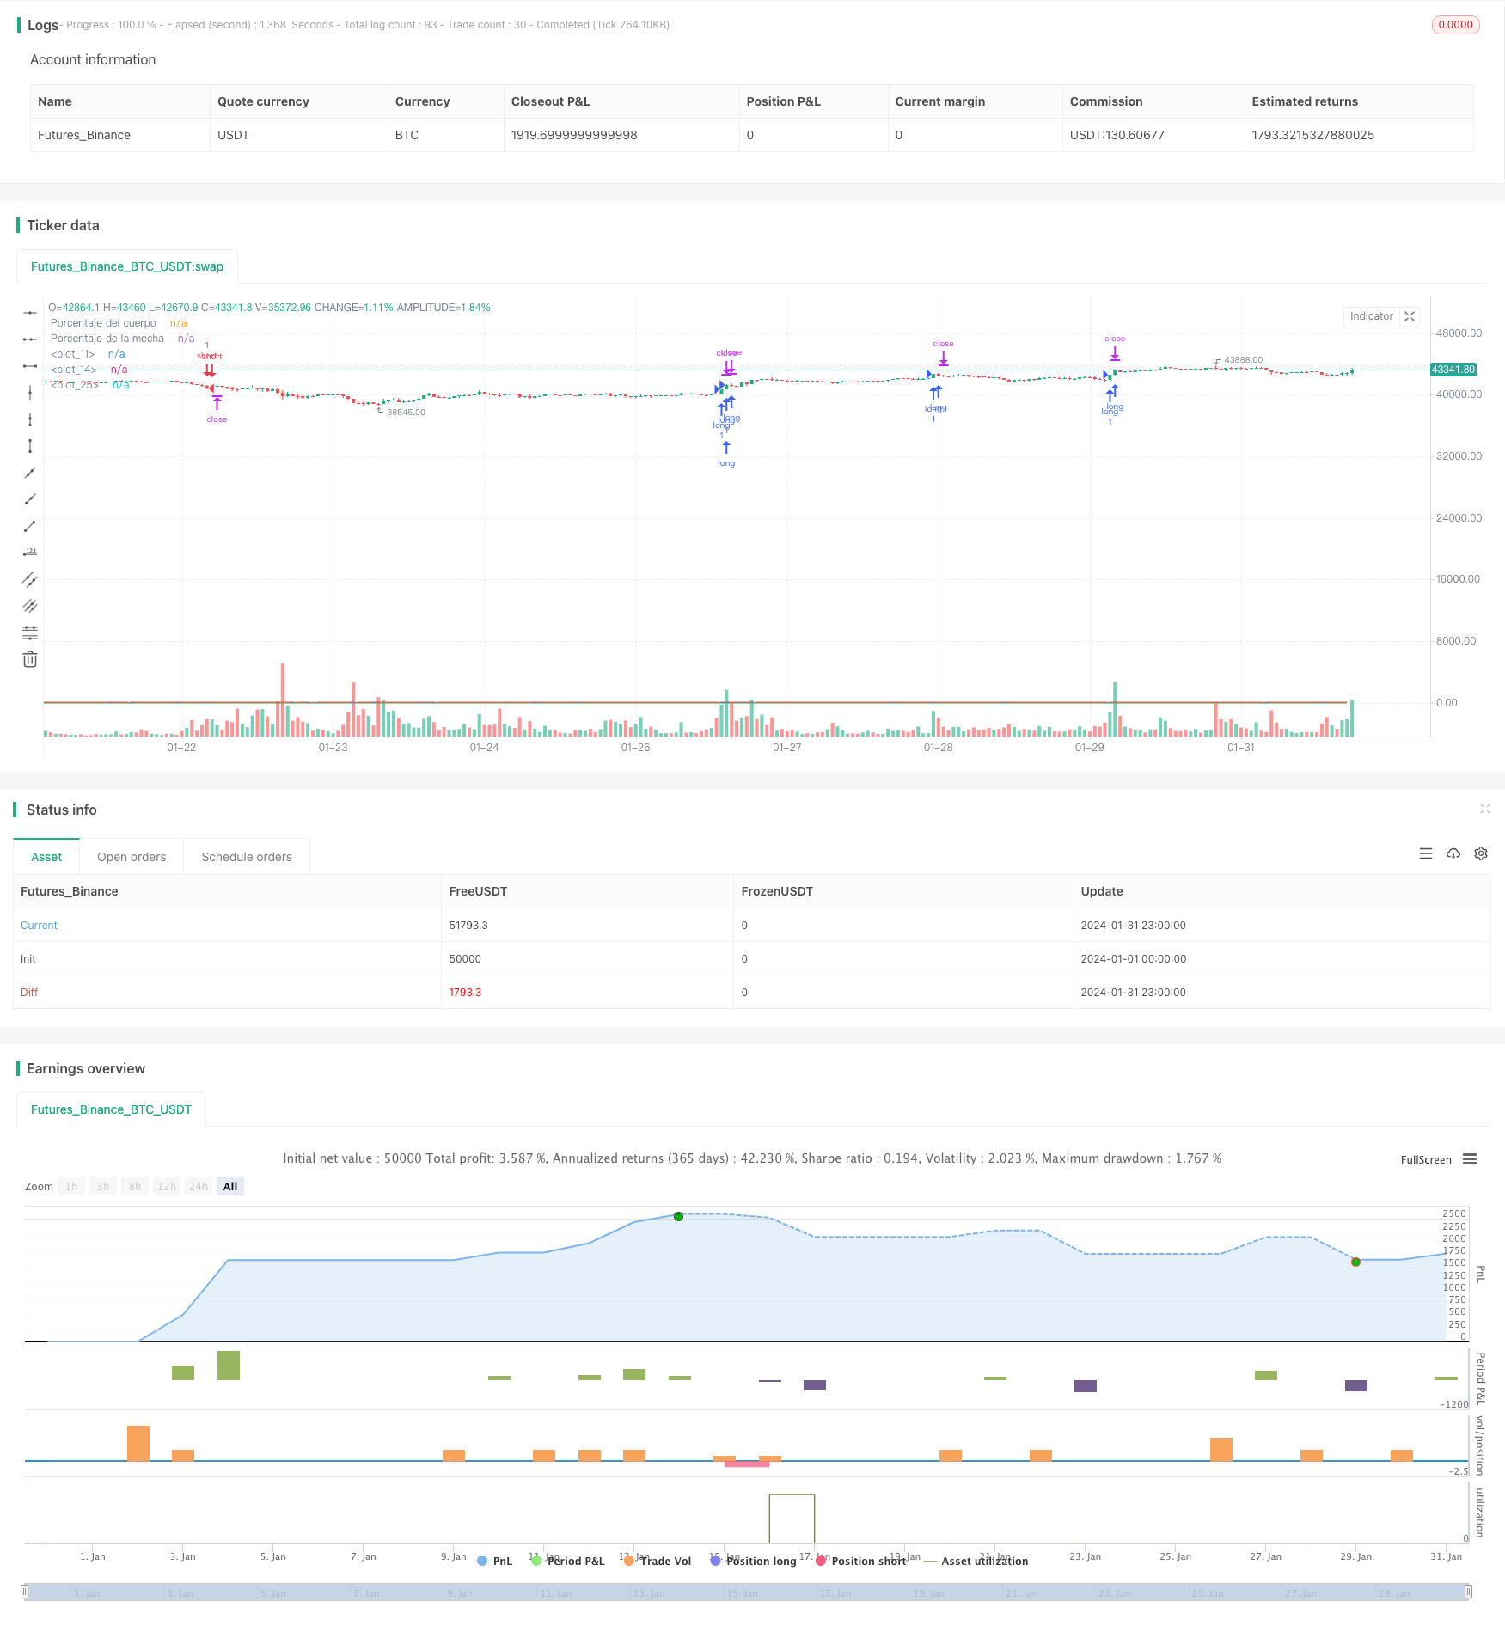Open the Indicator selector on the chart
Image resolution: width=1505 pixels, height=1626 pixels.
click(x=1371, y=316)
